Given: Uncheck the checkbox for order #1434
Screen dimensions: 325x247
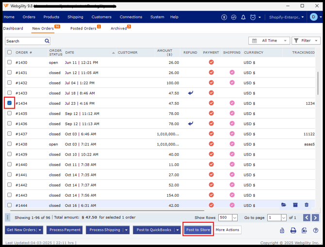Looking at the screenshot, I should 9,103.
